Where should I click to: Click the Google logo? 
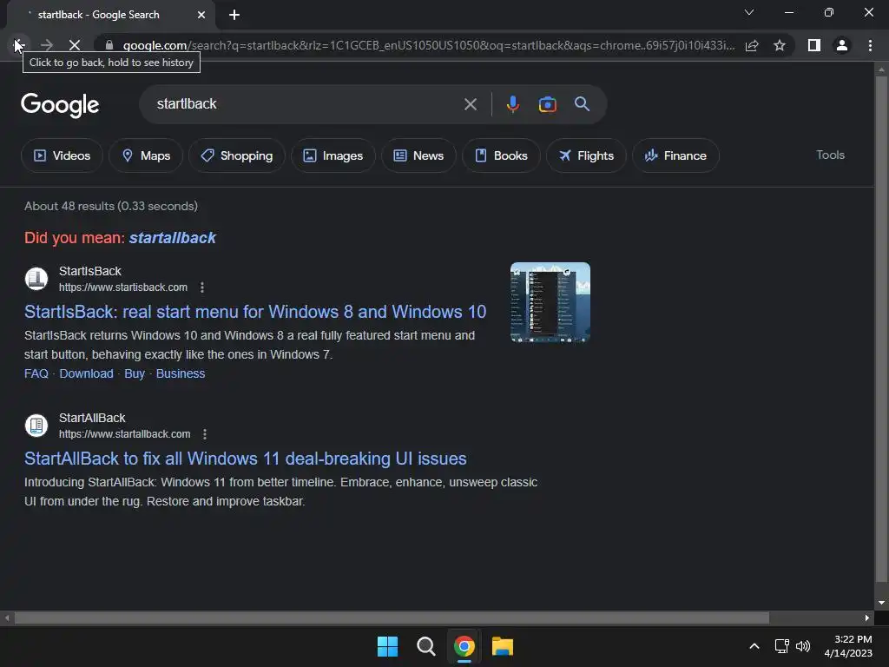[60, 105]
